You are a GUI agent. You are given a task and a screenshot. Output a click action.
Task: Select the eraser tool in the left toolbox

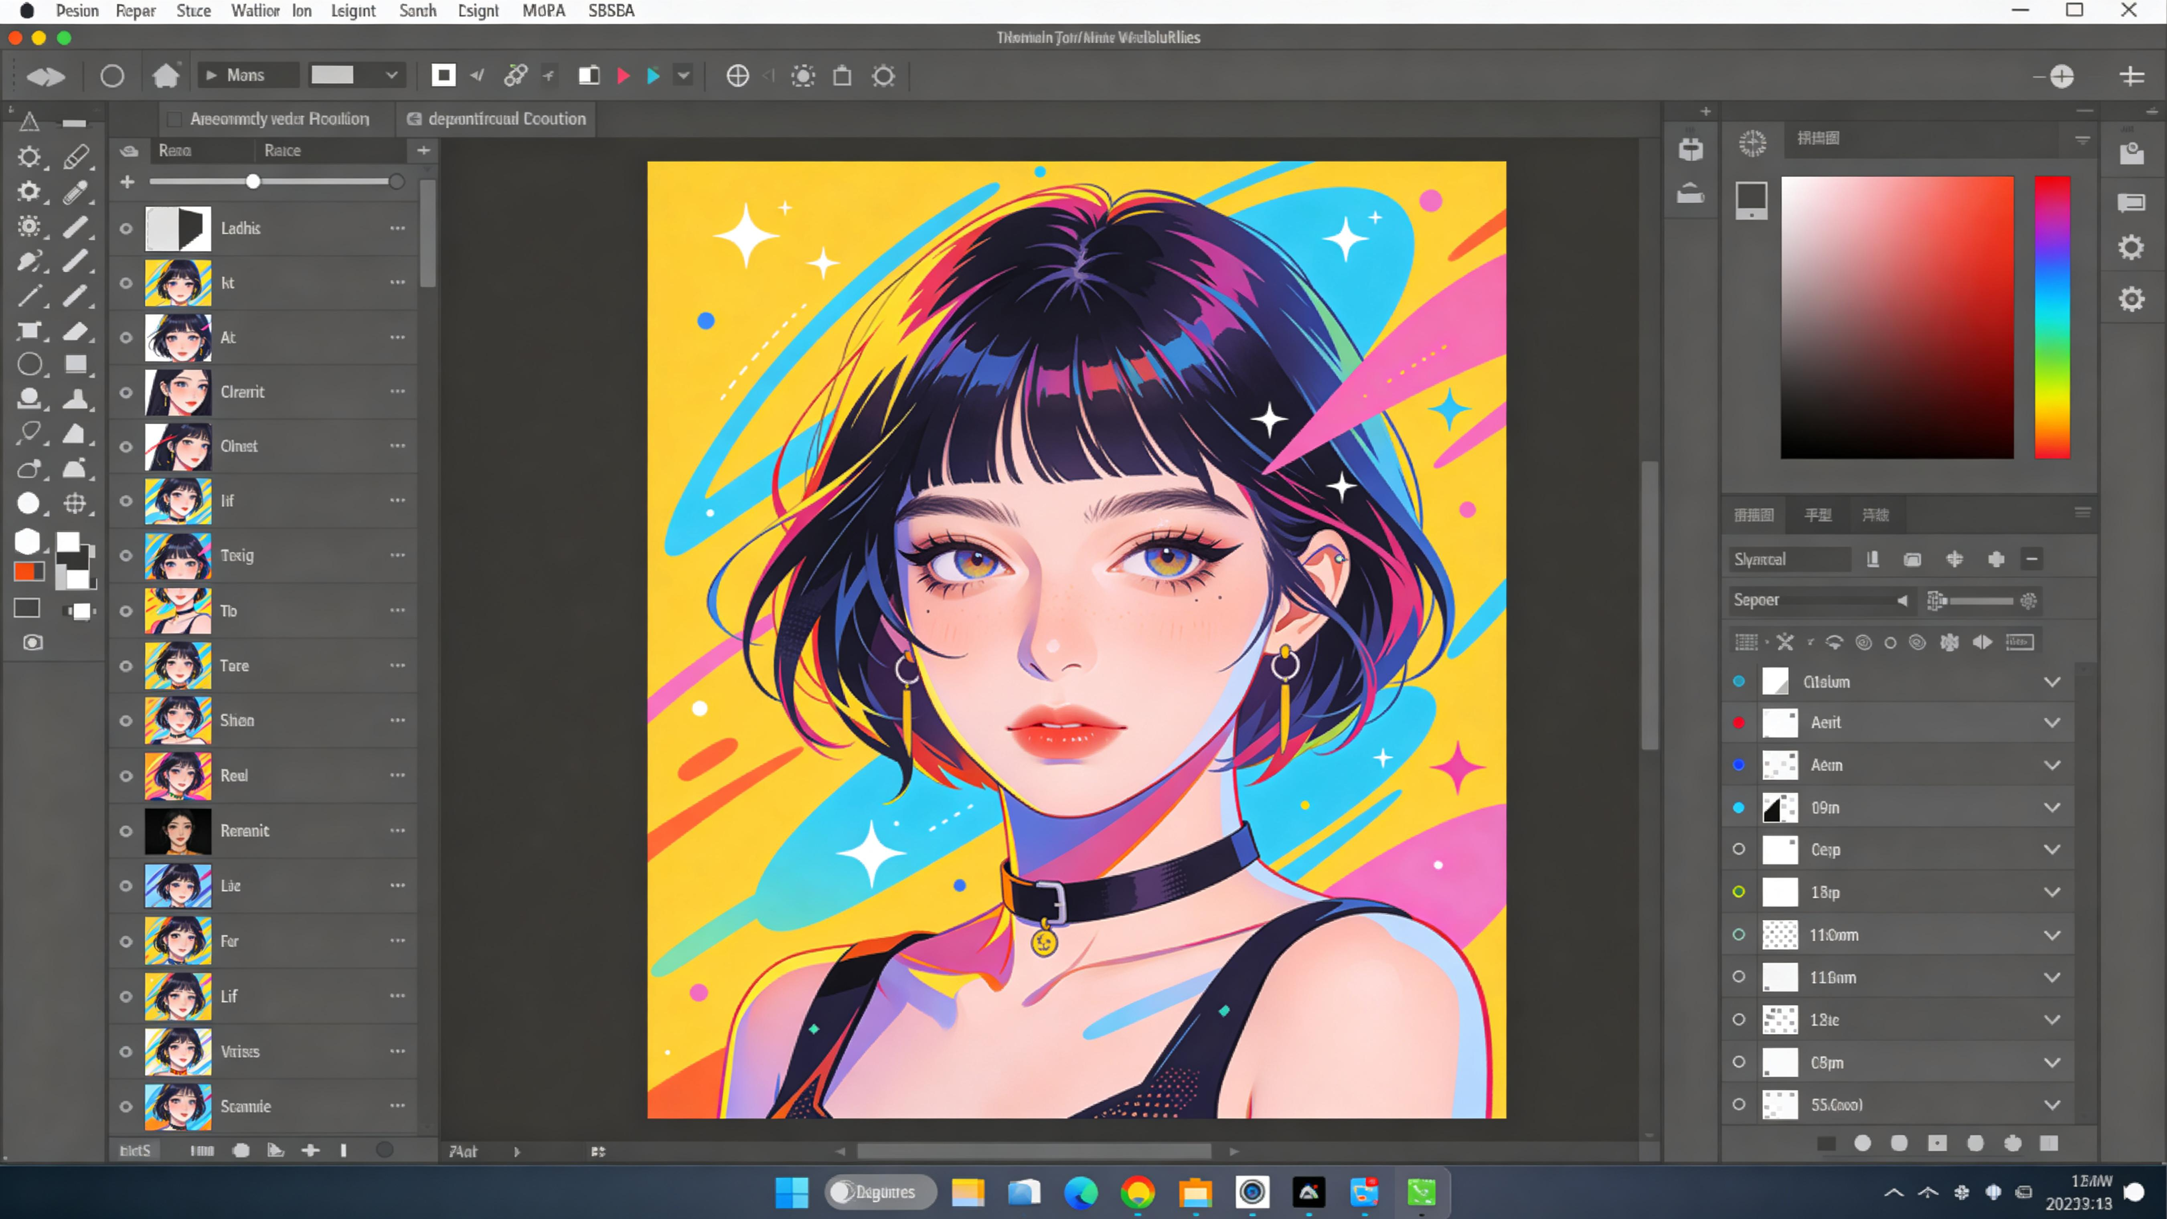(76, 331)
